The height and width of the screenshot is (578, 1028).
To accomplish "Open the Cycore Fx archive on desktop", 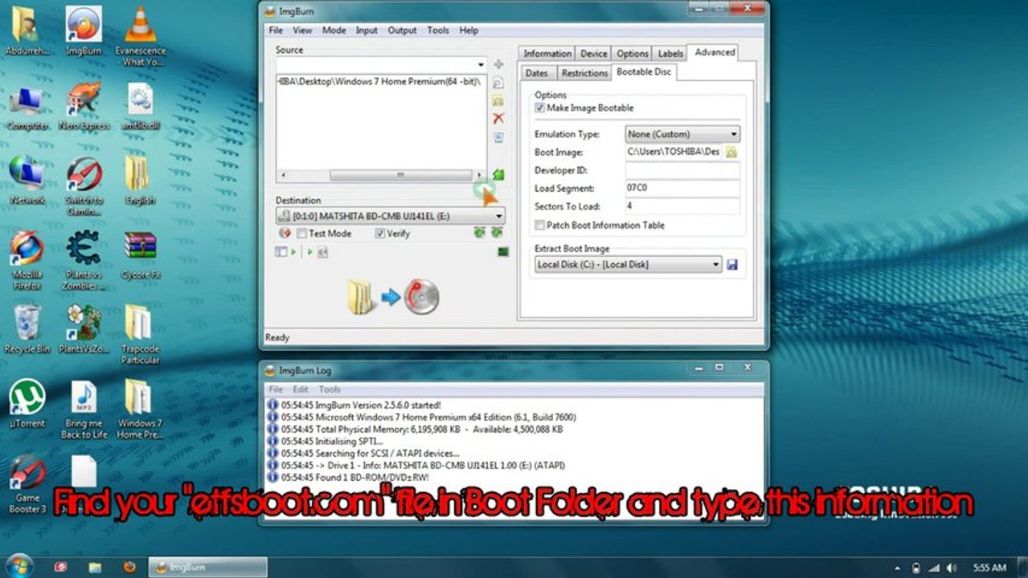I will 141,254.
